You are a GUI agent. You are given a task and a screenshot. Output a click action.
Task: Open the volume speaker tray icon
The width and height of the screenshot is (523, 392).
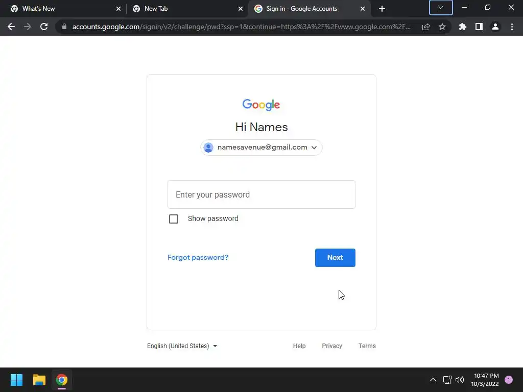(x=460, y=380)
